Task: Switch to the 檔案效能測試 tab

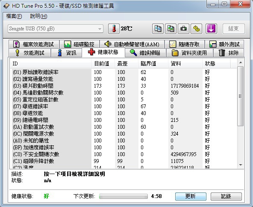Action: coord(34,44)
